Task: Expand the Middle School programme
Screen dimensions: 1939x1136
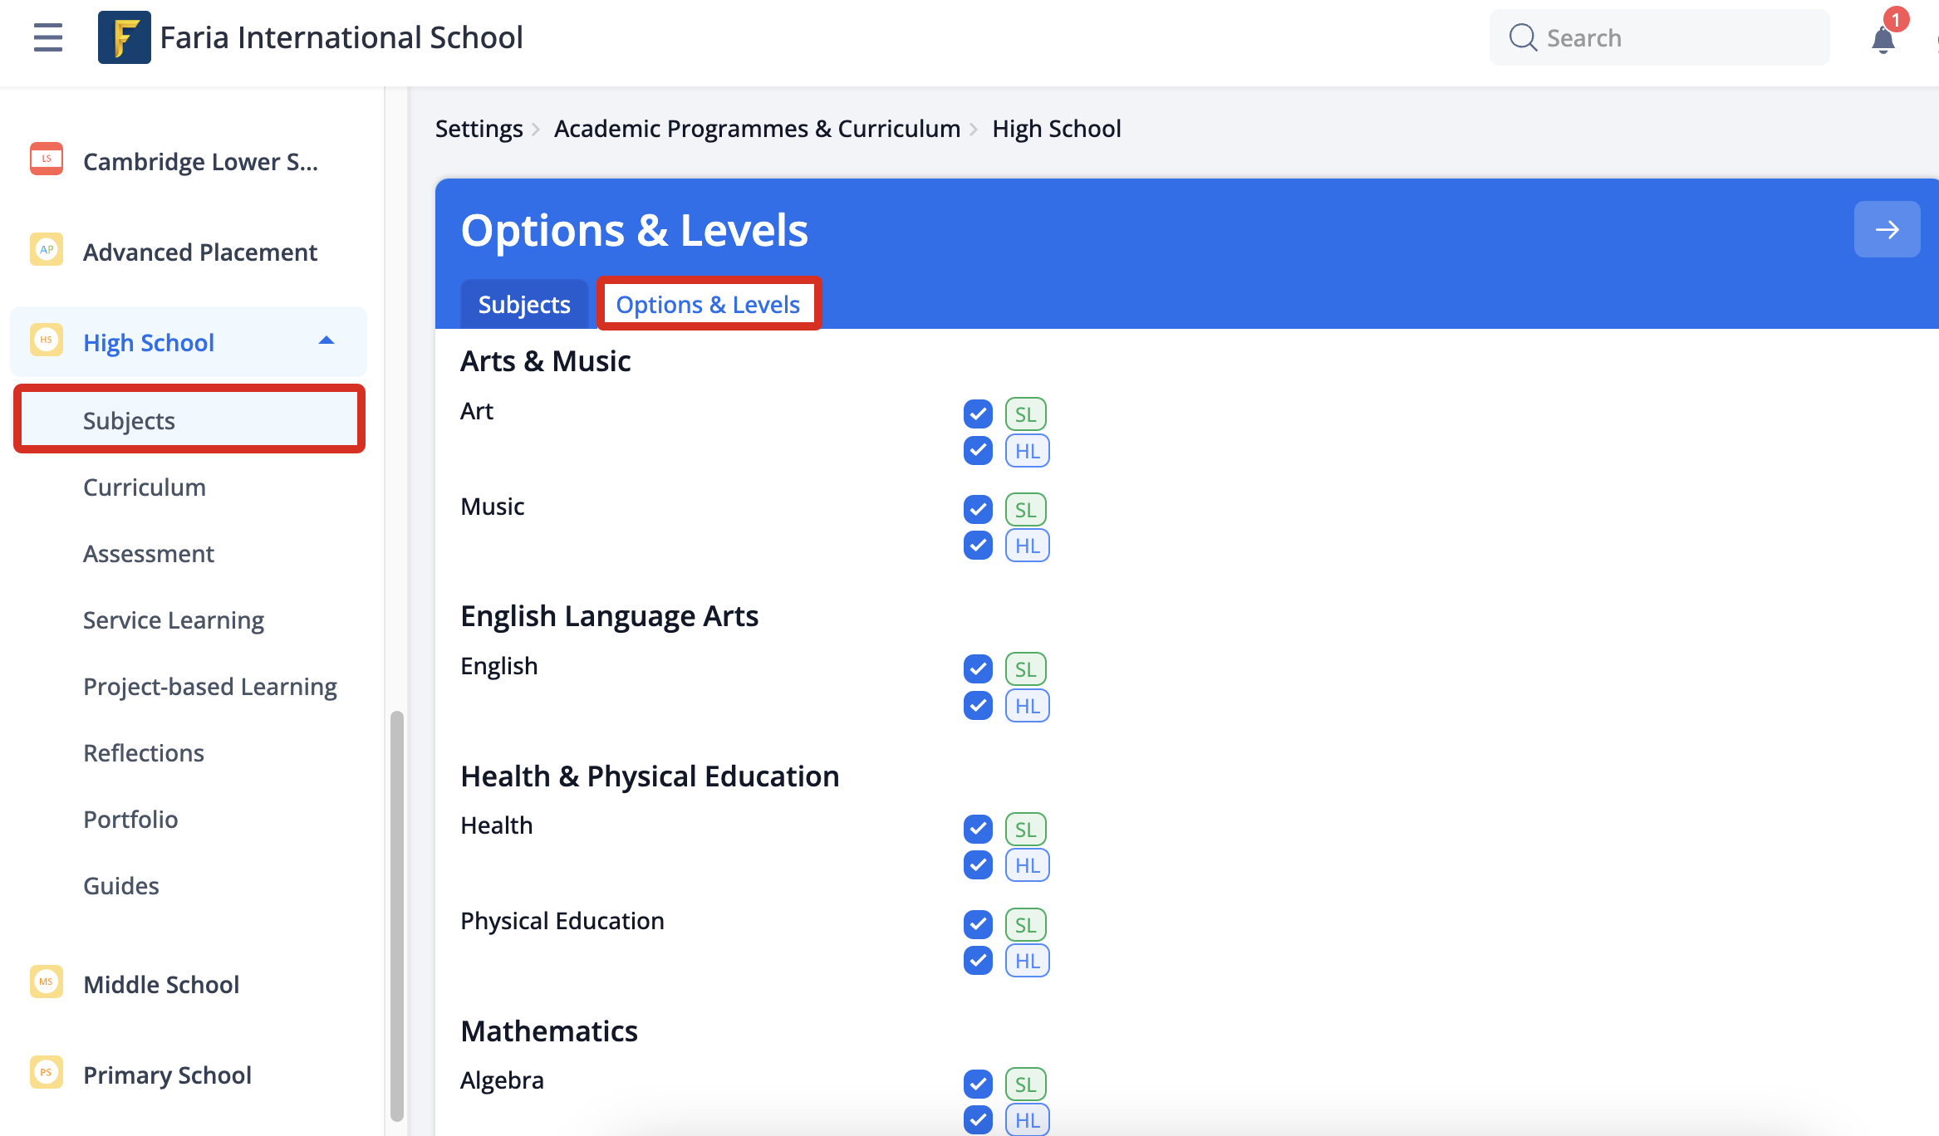Action: [161, 984]
